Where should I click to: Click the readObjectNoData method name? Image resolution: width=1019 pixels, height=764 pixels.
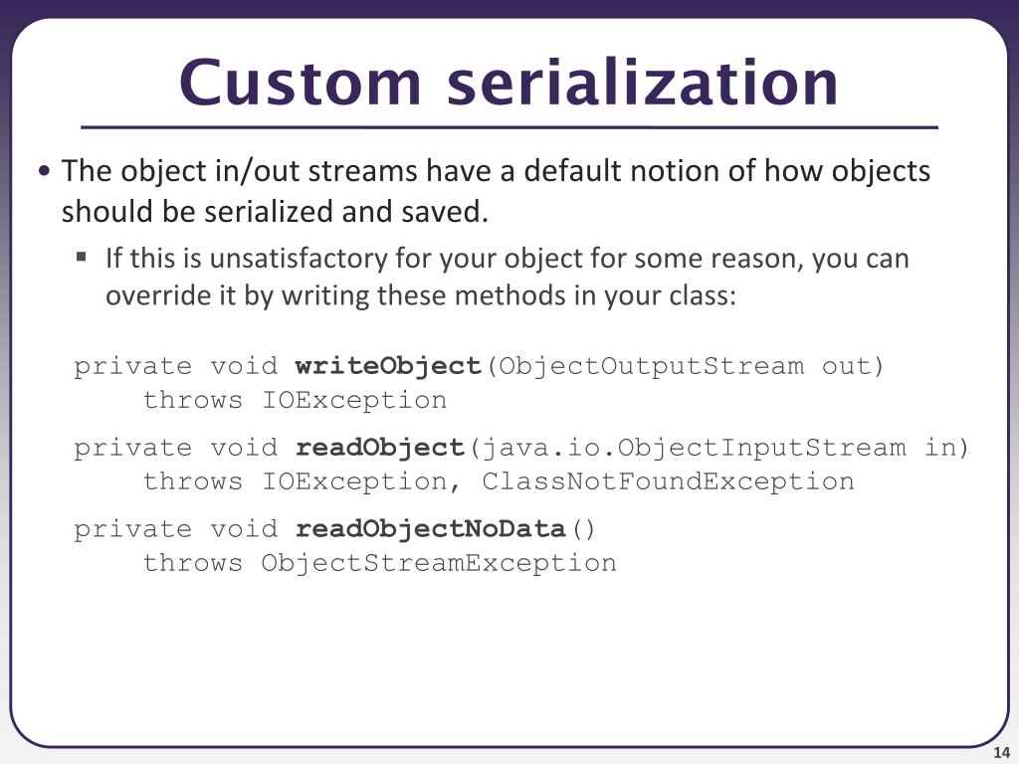click(430, 529)
